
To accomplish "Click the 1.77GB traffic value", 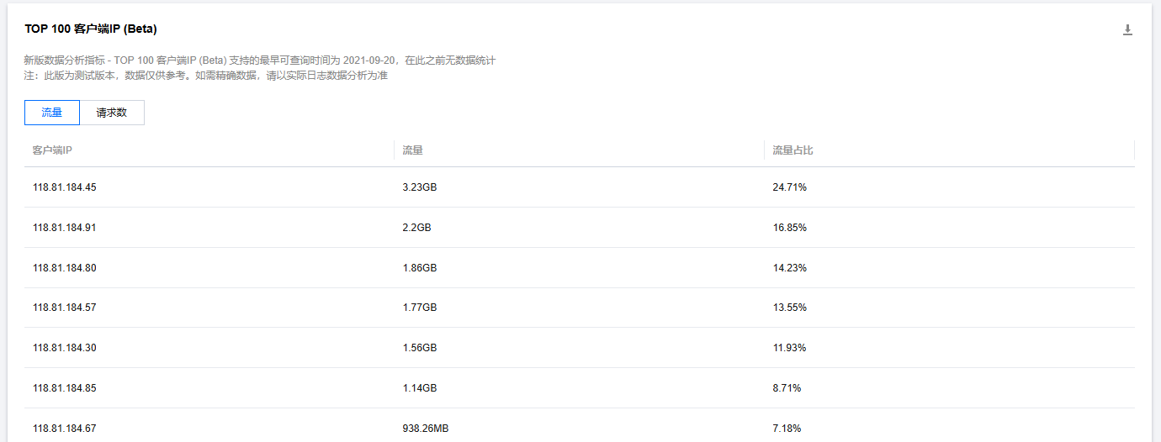I will coord(420,308).
